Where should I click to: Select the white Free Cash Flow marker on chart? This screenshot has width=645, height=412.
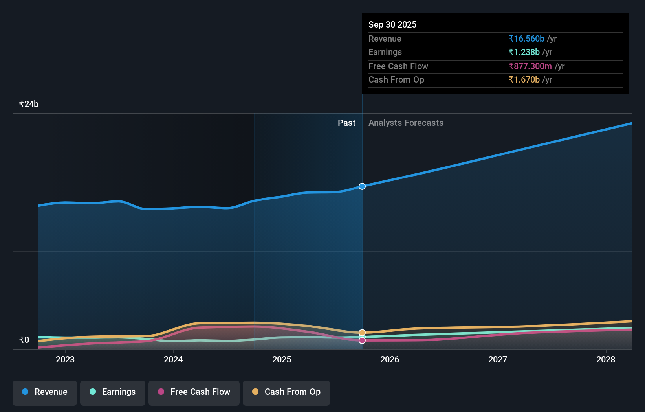(x=361, y=340)
